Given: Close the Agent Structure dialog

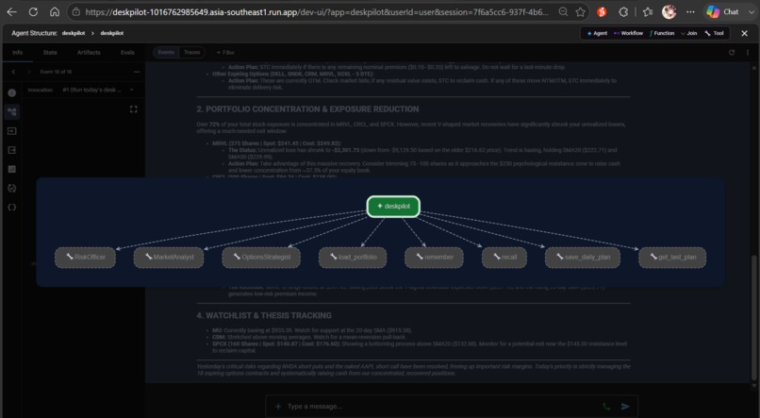Looking at the screenshot, I should (744, 33).
